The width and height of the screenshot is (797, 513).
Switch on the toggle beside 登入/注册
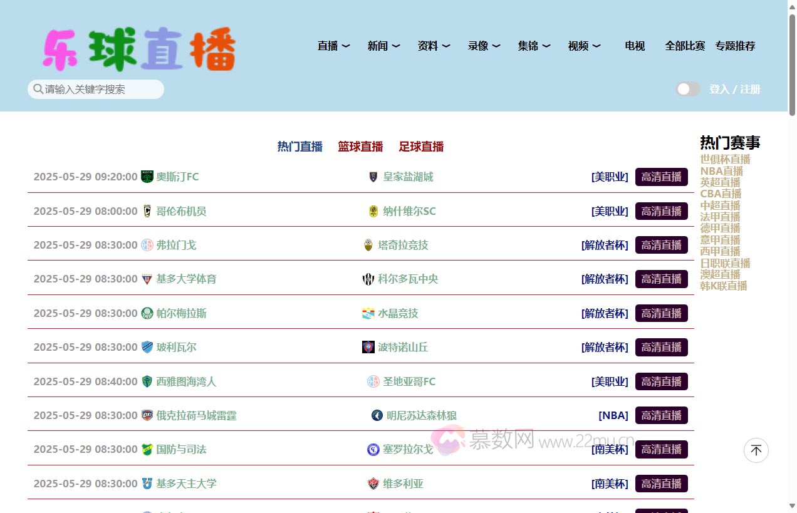pyautogui.click(x=688, y=89)
